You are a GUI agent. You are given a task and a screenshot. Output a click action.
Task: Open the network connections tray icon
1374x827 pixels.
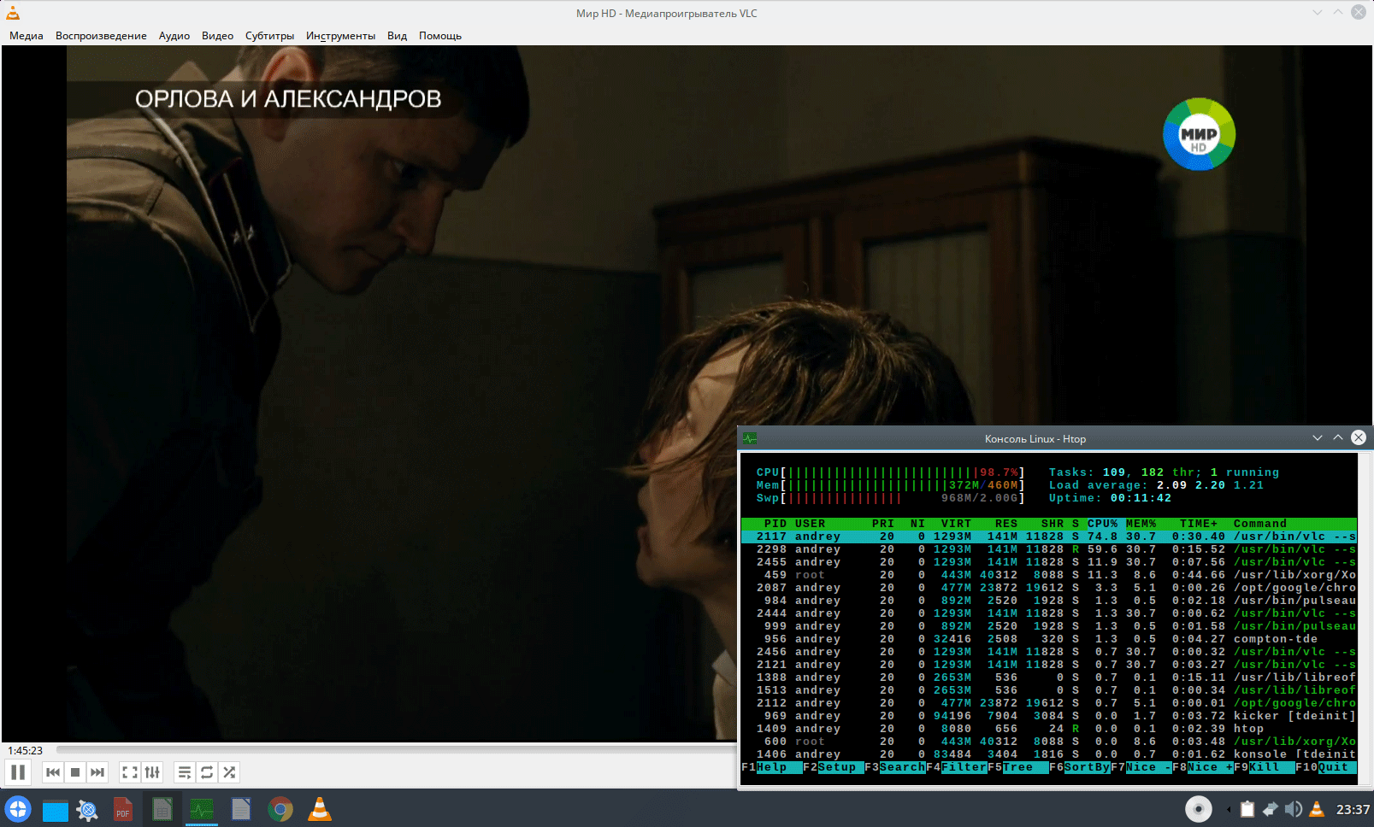click(1271, 809)
